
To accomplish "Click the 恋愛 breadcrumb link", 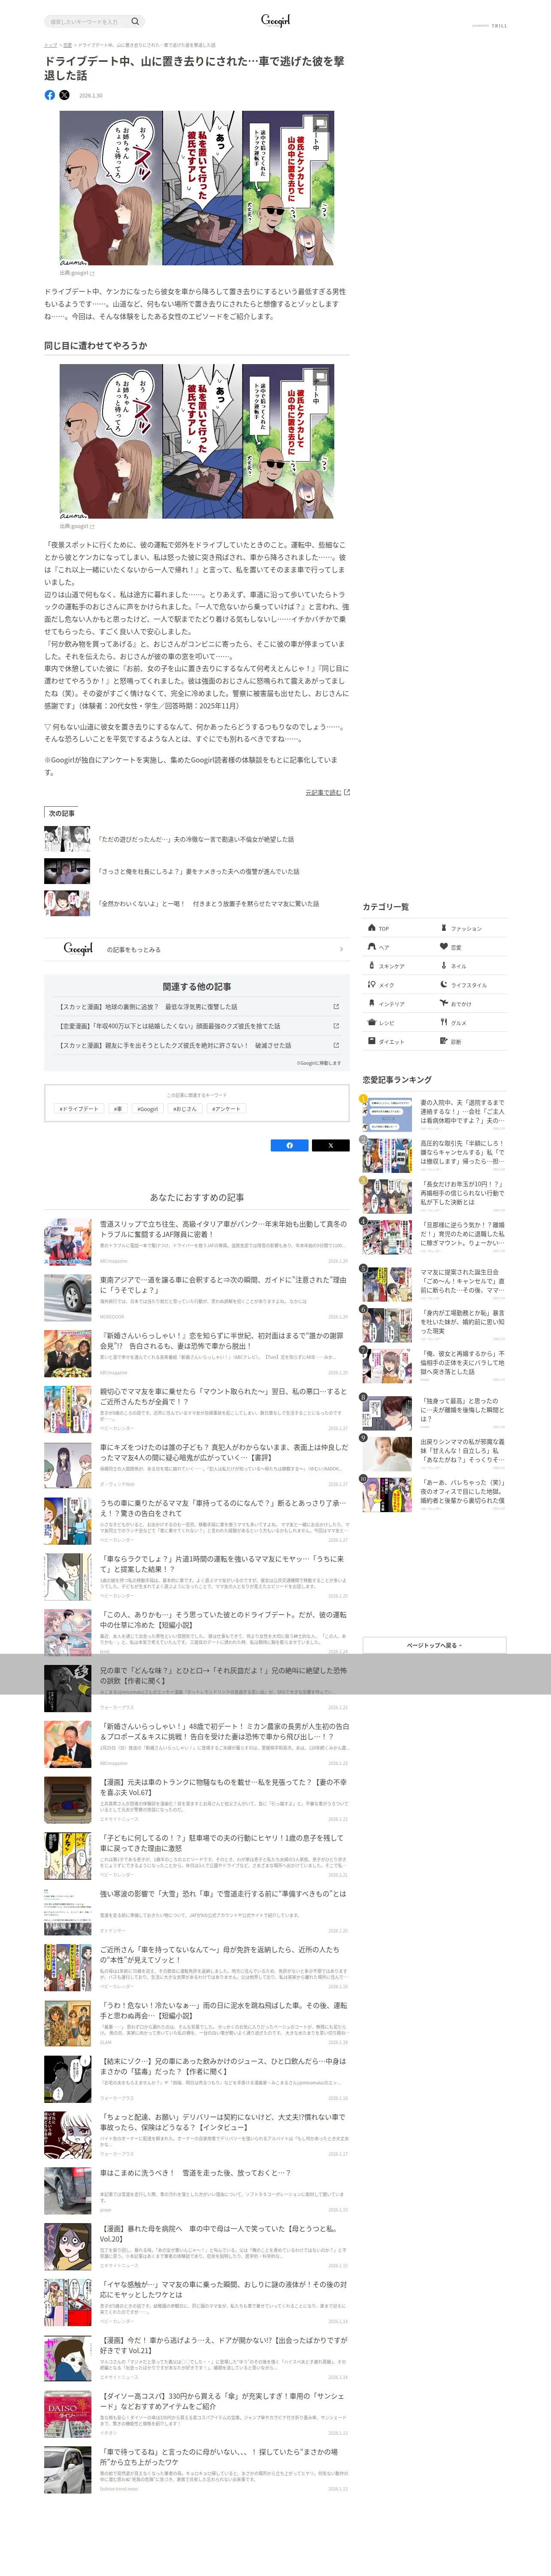I will point(67,45).
